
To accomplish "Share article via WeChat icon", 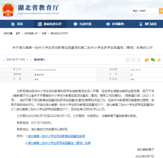I will (153, 60).
